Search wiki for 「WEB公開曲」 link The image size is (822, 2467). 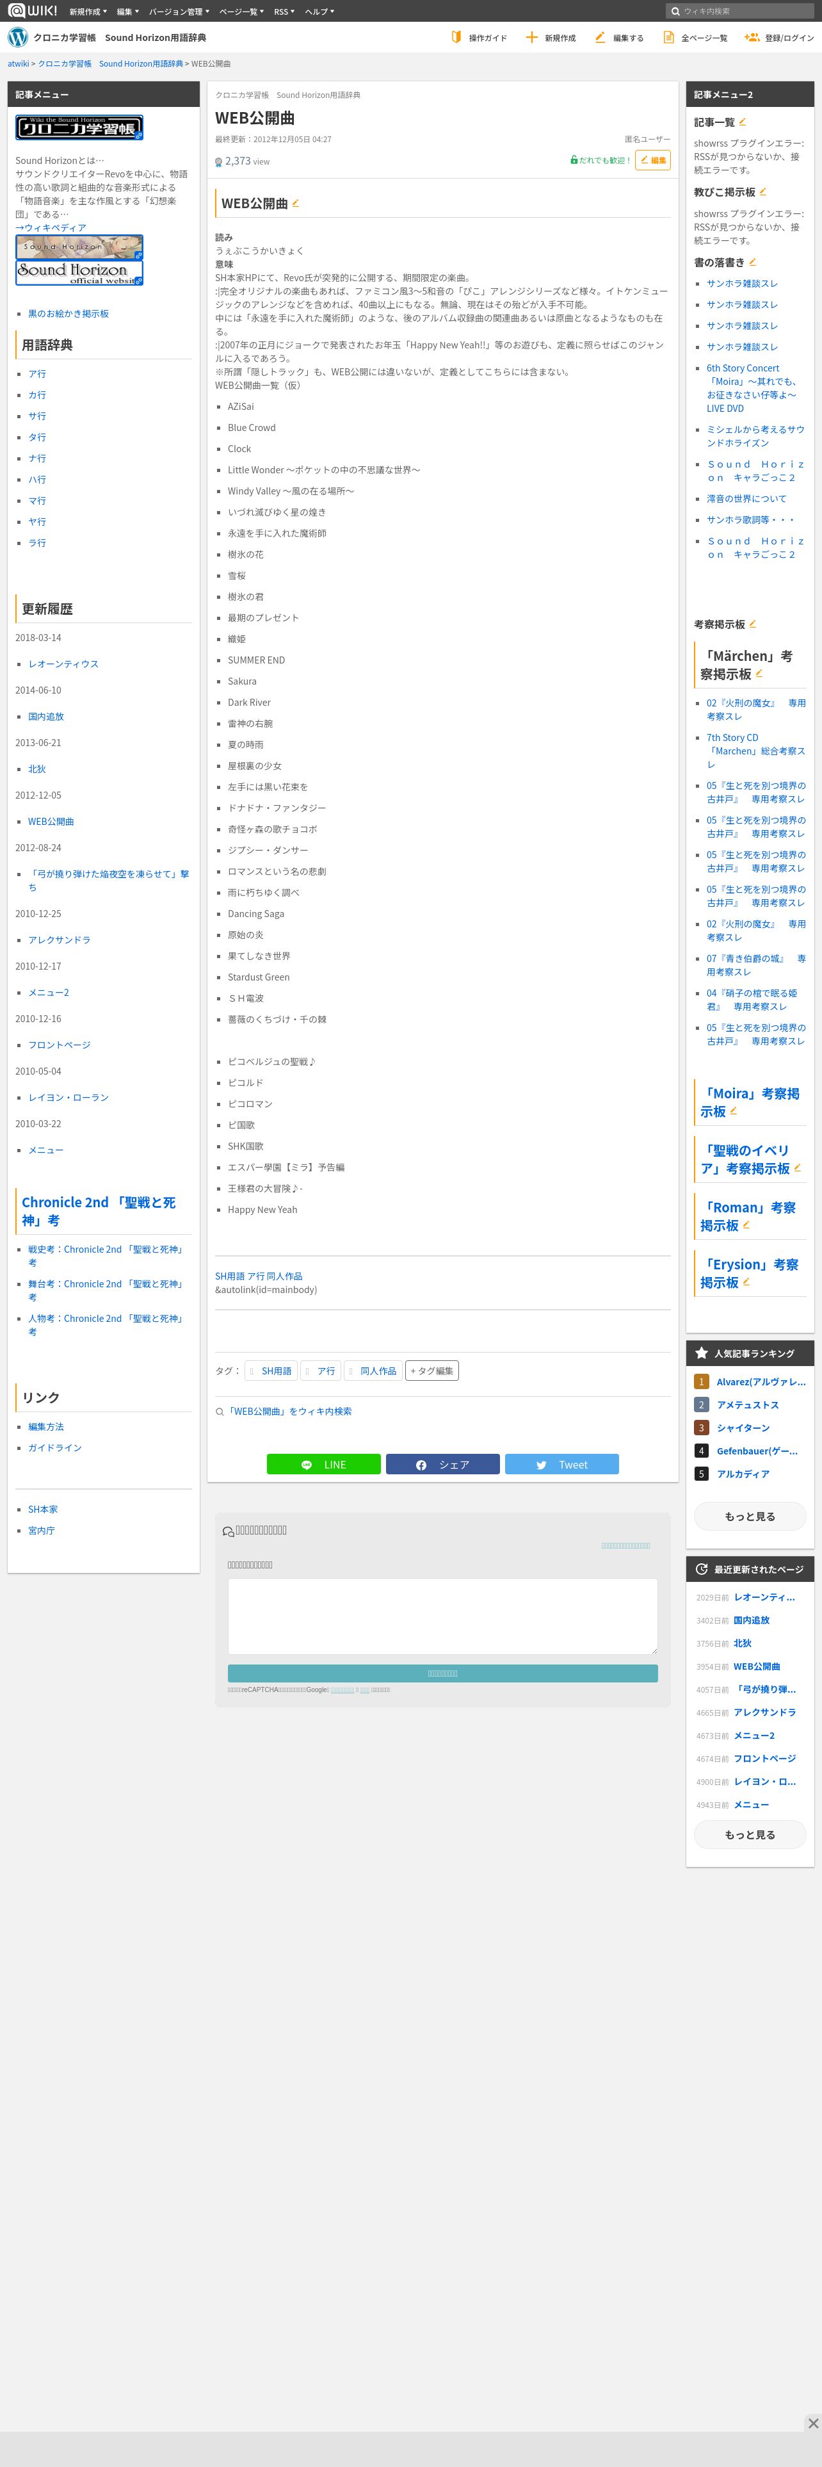point(289,1411)
